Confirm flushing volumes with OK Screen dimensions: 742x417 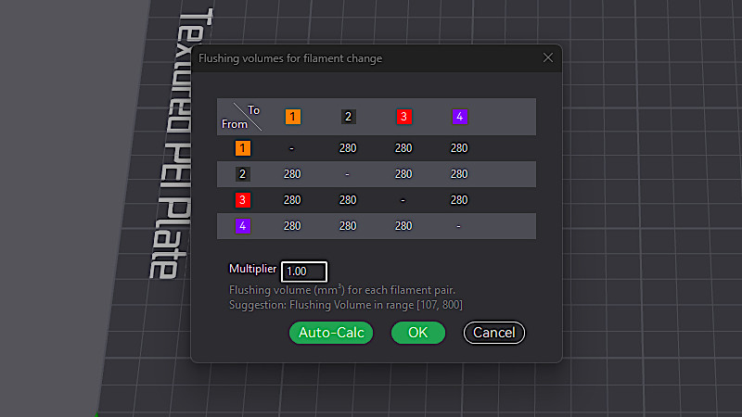tap(418, 333)
